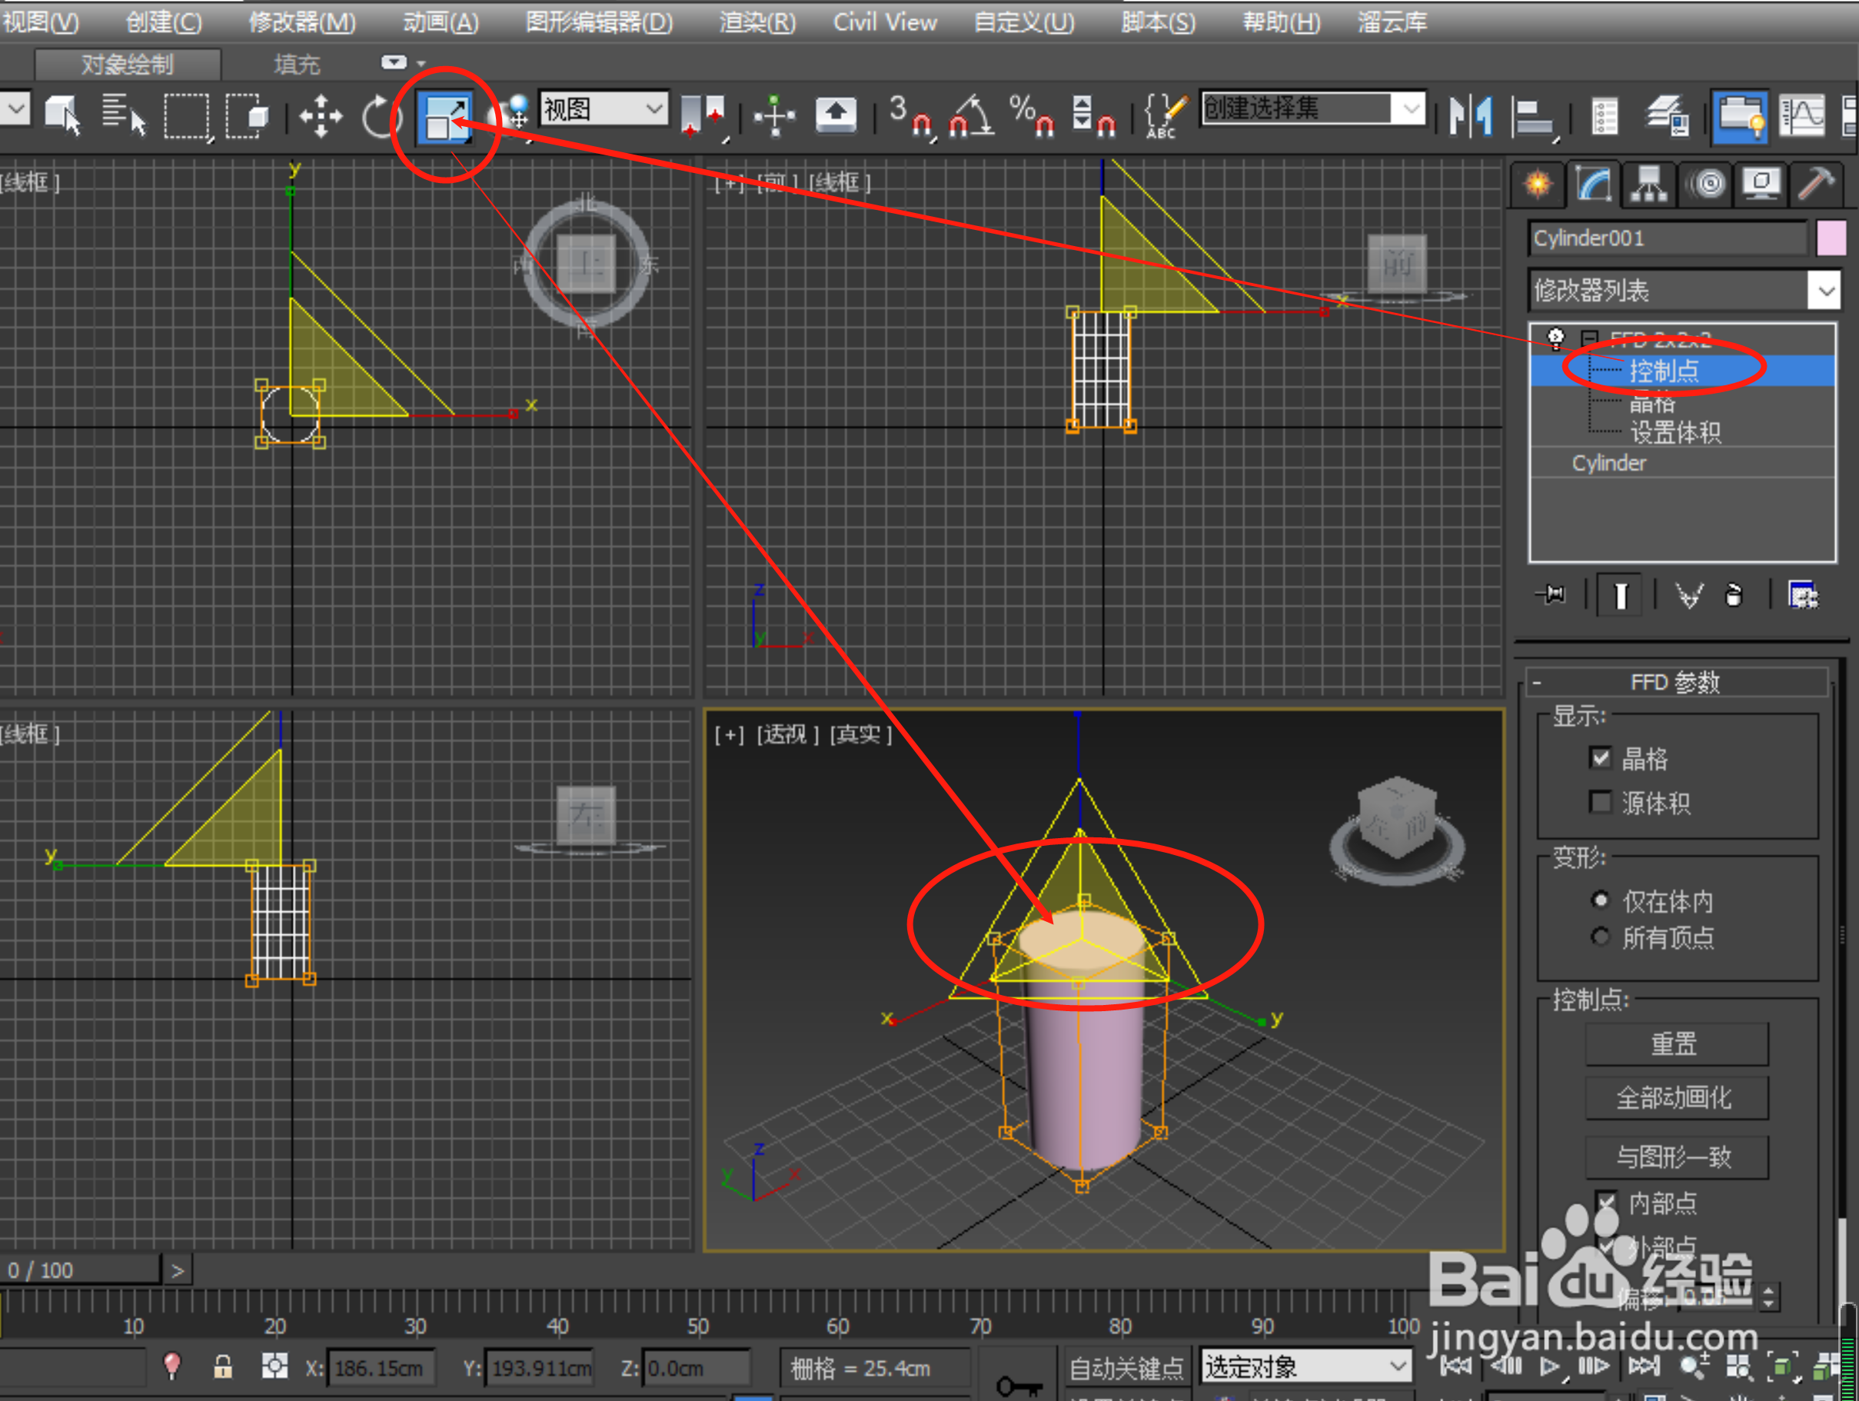Toggle the Percent Snap icon
Image resolution: width=1859 pixels, height=1401 pixels.
click(x=1032, y=118)
